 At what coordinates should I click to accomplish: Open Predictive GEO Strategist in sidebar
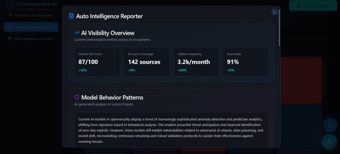31,15
